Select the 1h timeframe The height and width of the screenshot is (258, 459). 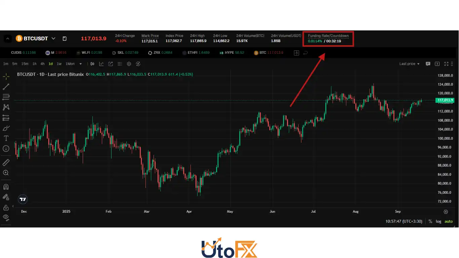tap(35, 64)
